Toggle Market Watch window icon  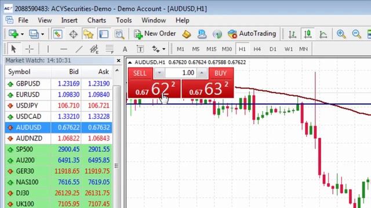point(57,34)
